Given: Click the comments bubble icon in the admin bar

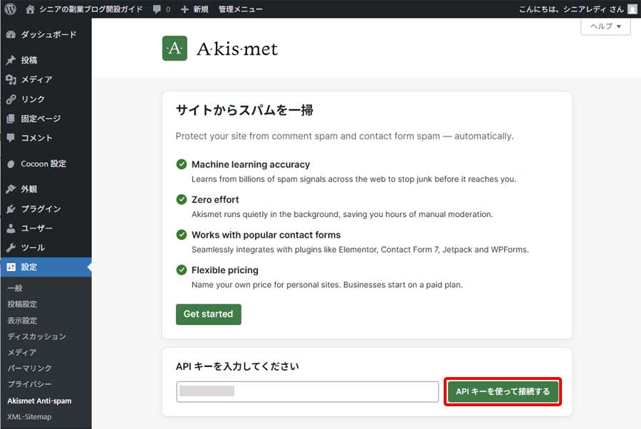Looking at the screenshot, I should [x=158, y=9].
